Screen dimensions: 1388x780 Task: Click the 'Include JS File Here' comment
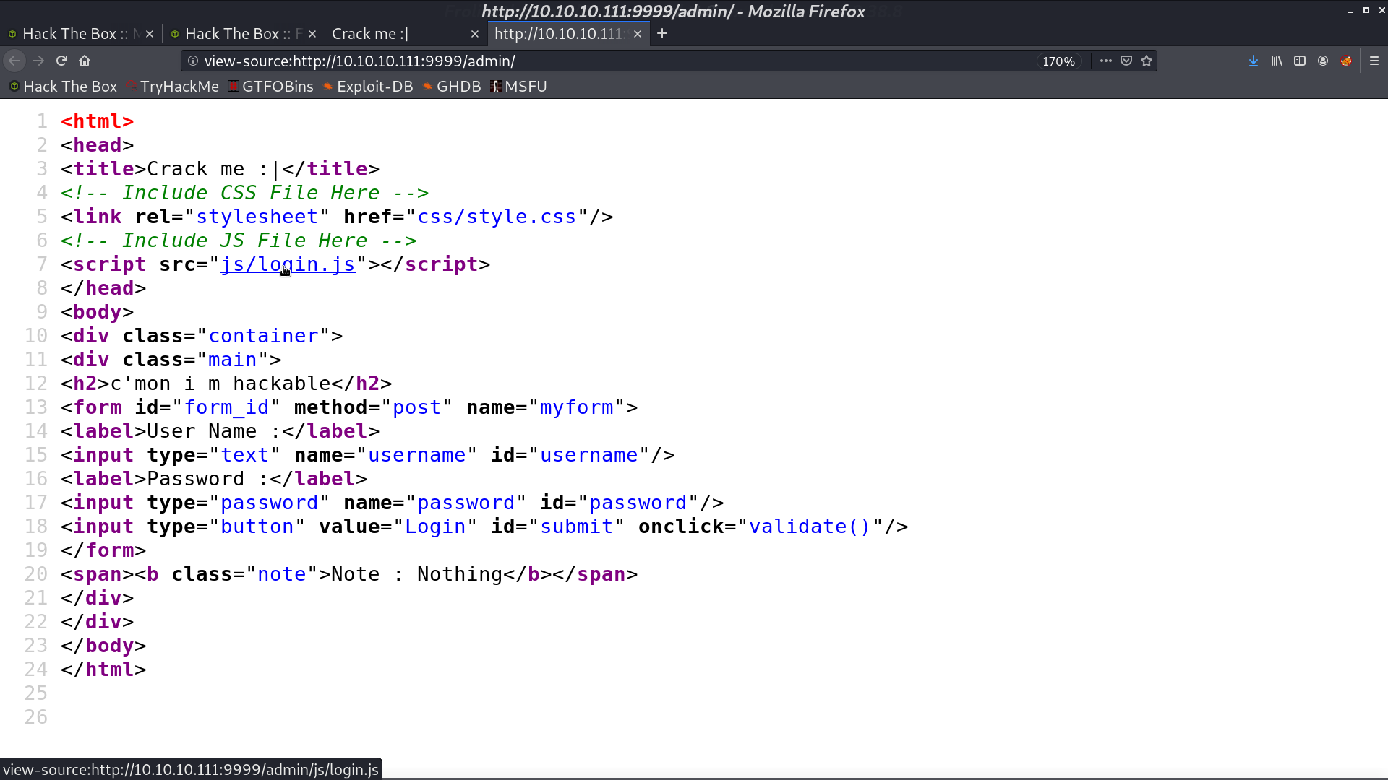[x=239, y=240]
